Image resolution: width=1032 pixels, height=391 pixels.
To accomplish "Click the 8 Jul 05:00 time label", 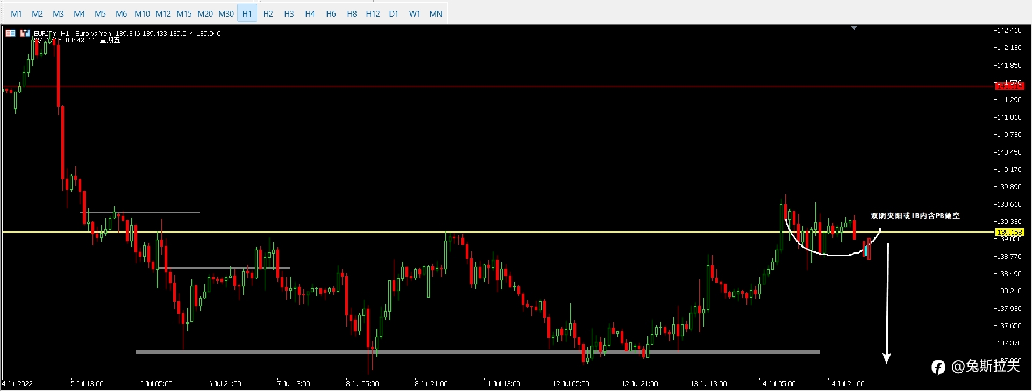I will coord(362,383).
